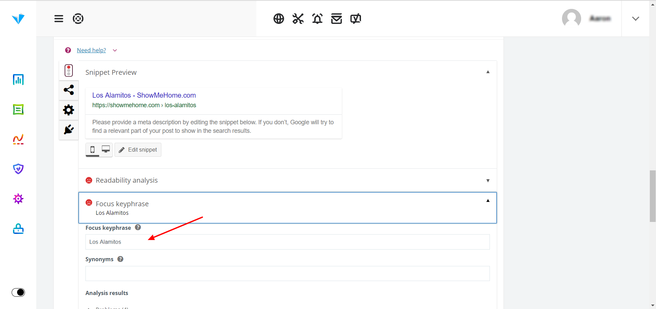The image size is (656, 309).
Task: Click the monitor checkmark icon
Action: click(x=356, y=18)
